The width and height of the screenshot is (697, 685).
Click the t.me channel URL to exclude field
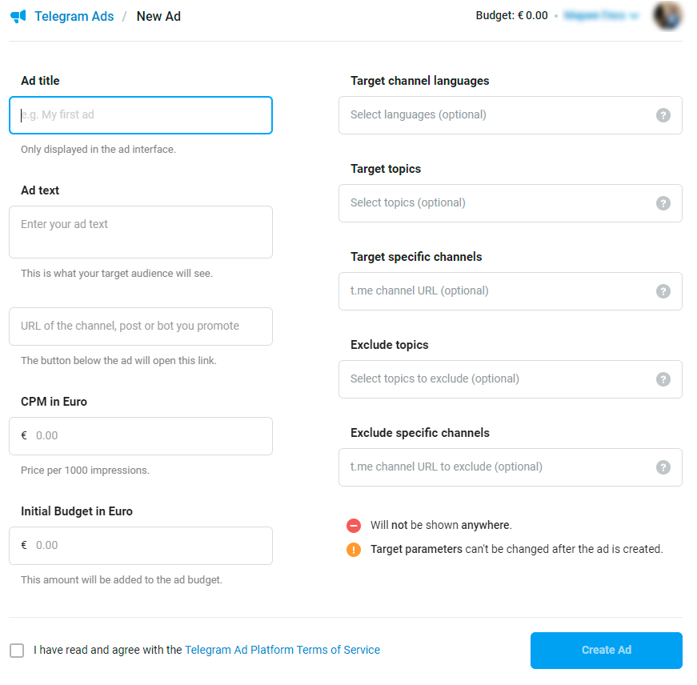tap(496, 467)
